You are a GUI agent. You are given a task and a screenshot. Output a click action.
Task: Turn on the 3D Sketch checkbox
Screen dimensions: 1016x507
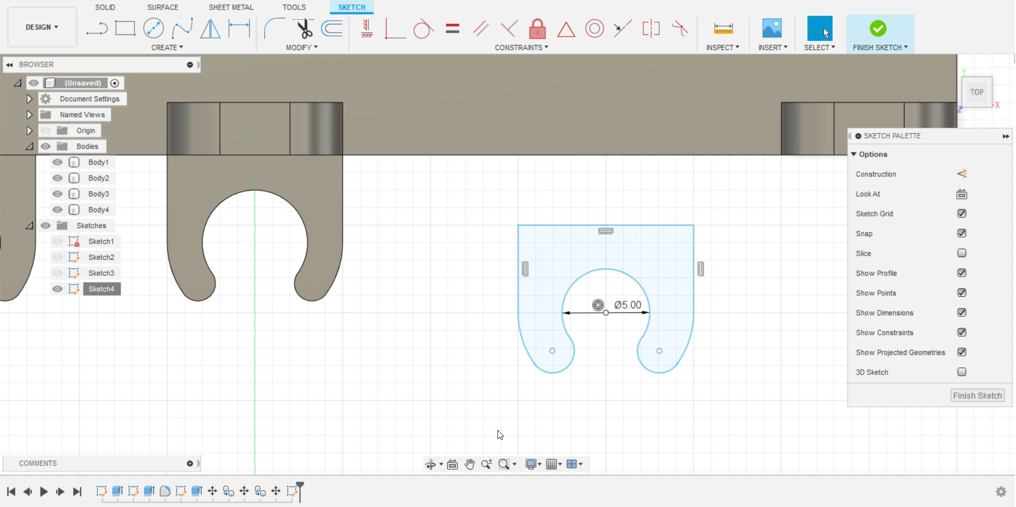(x=962, y=372)
